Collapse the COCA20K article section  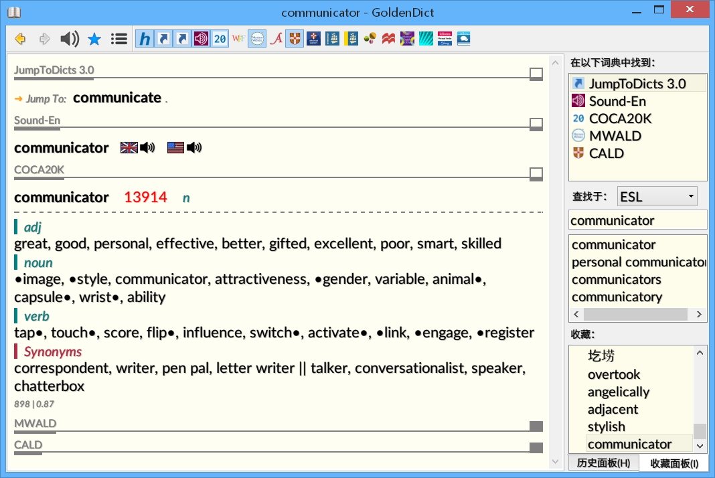536,174
